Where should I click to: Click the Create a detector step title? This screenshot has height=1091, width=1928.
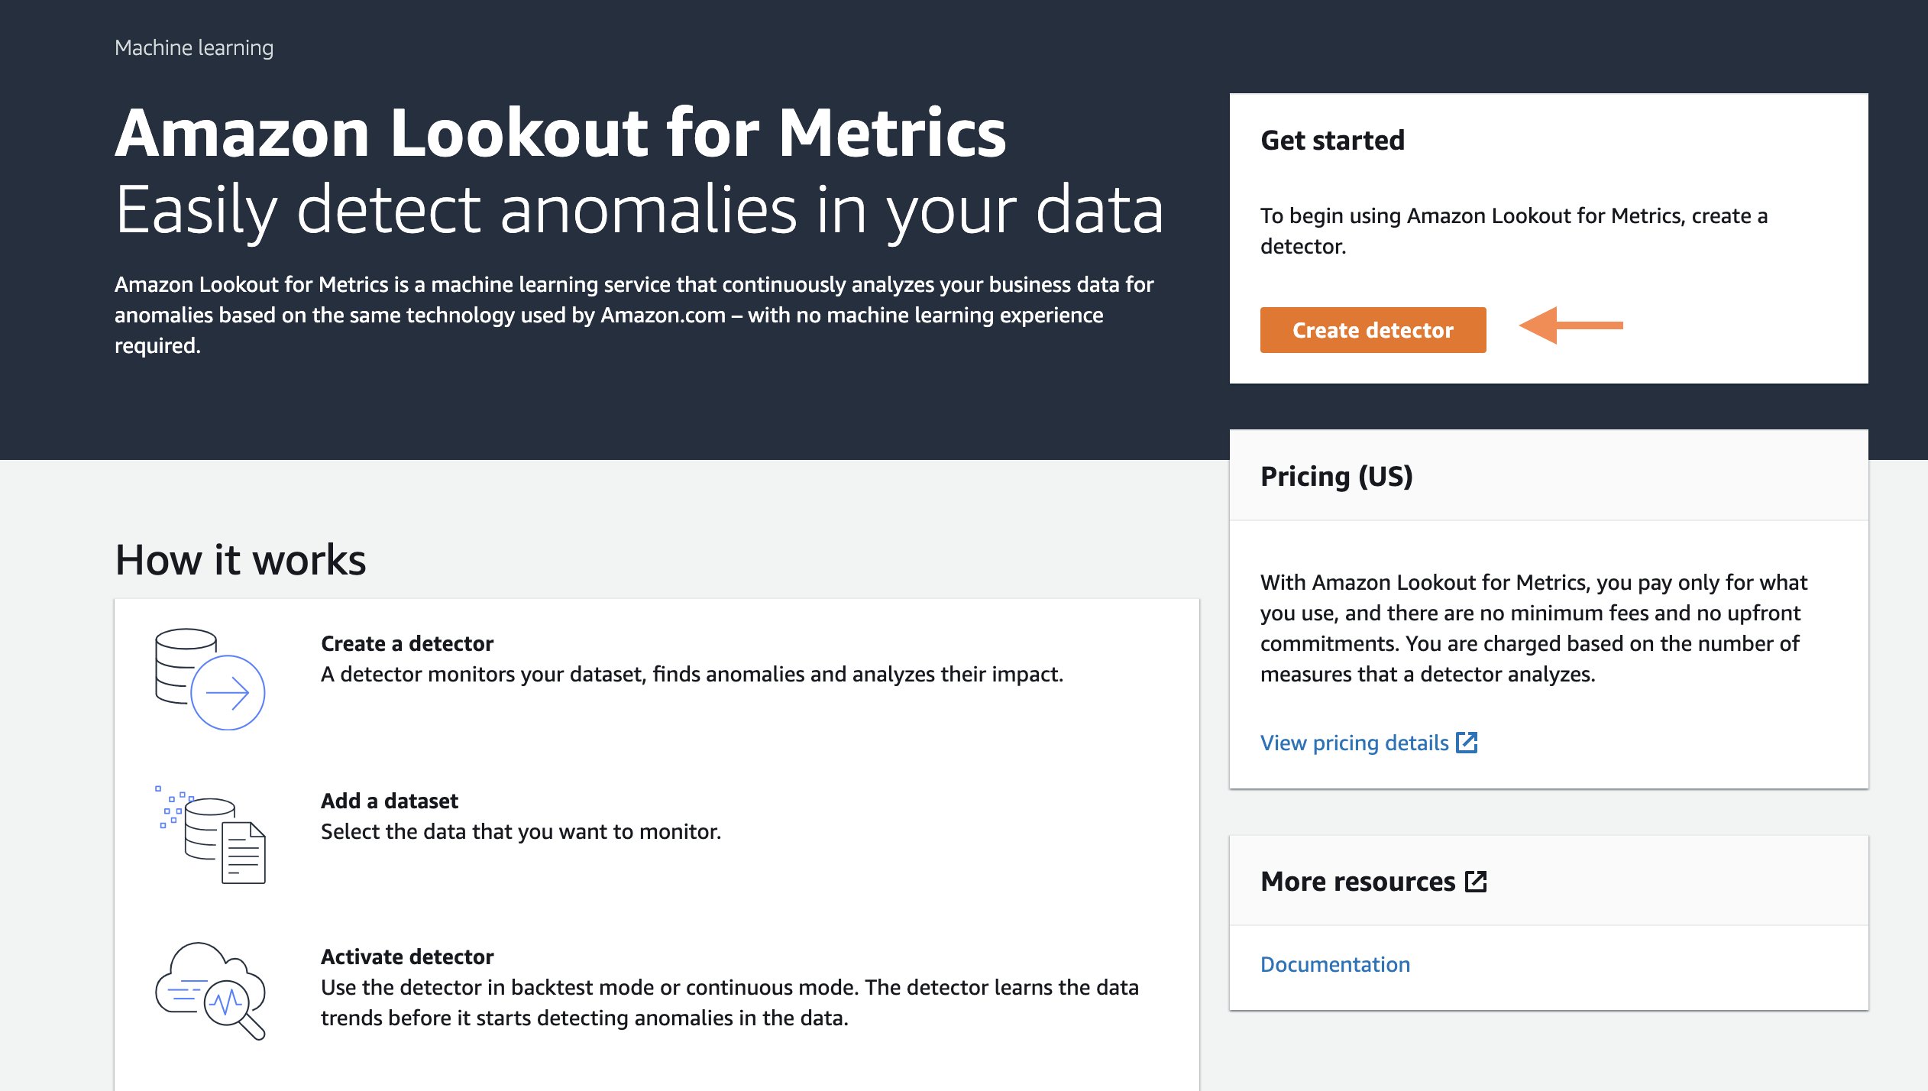pos(407,643)
